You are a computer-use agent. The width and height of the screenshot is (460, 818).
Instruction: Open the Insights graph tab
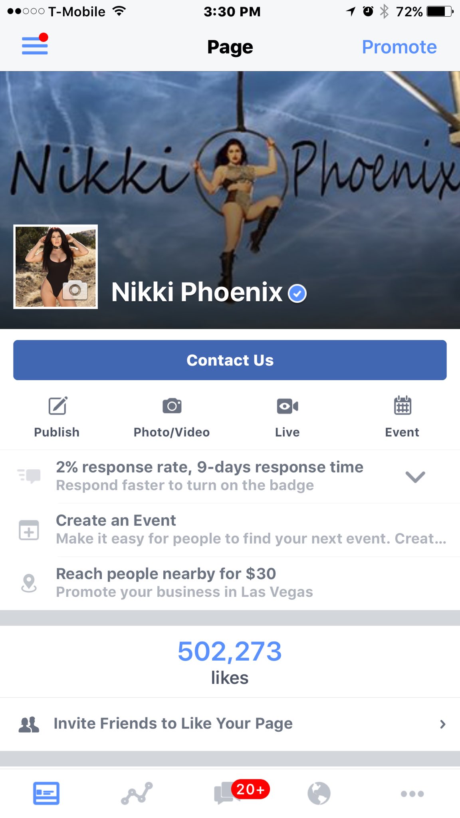(137, 793)
